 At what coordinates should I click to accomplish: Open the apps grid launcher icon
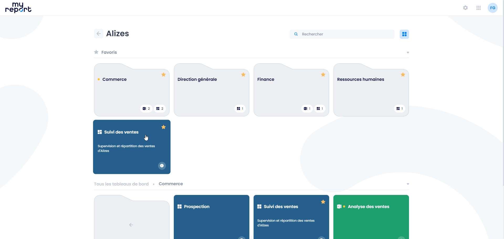[479, 8]
